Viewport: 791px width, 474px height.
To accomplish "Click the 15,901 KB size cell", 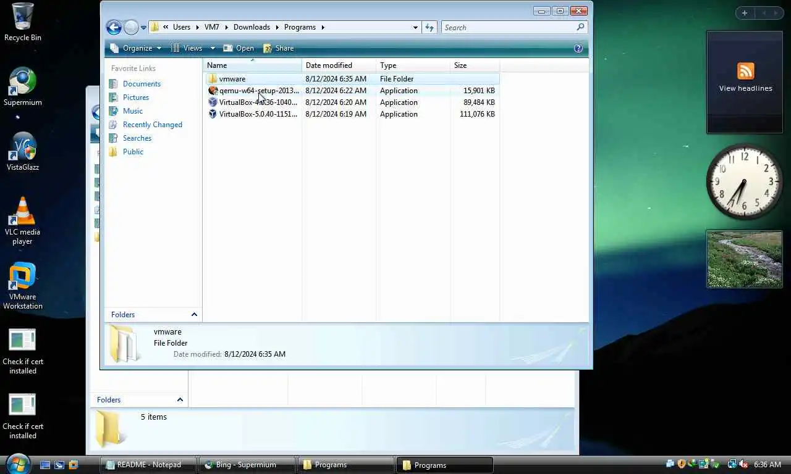I will click(x=479, y=91).
